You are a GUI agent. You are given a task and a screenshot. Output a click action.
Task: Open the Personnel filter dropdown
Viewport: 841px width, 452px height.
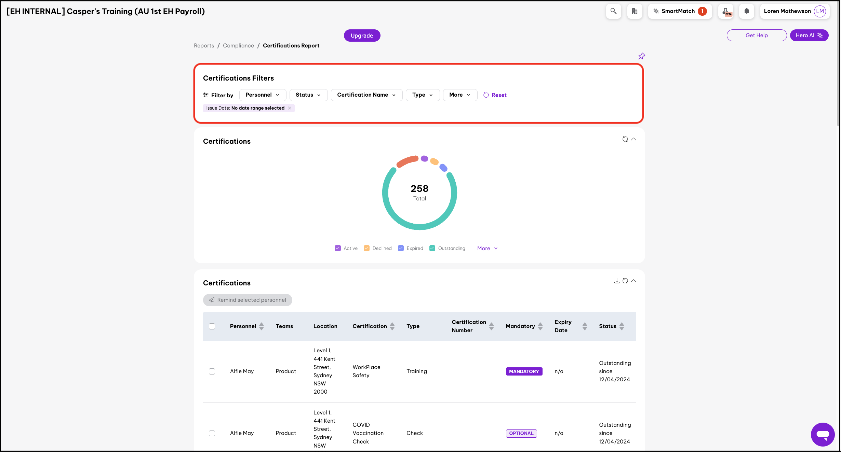[262, 95]
